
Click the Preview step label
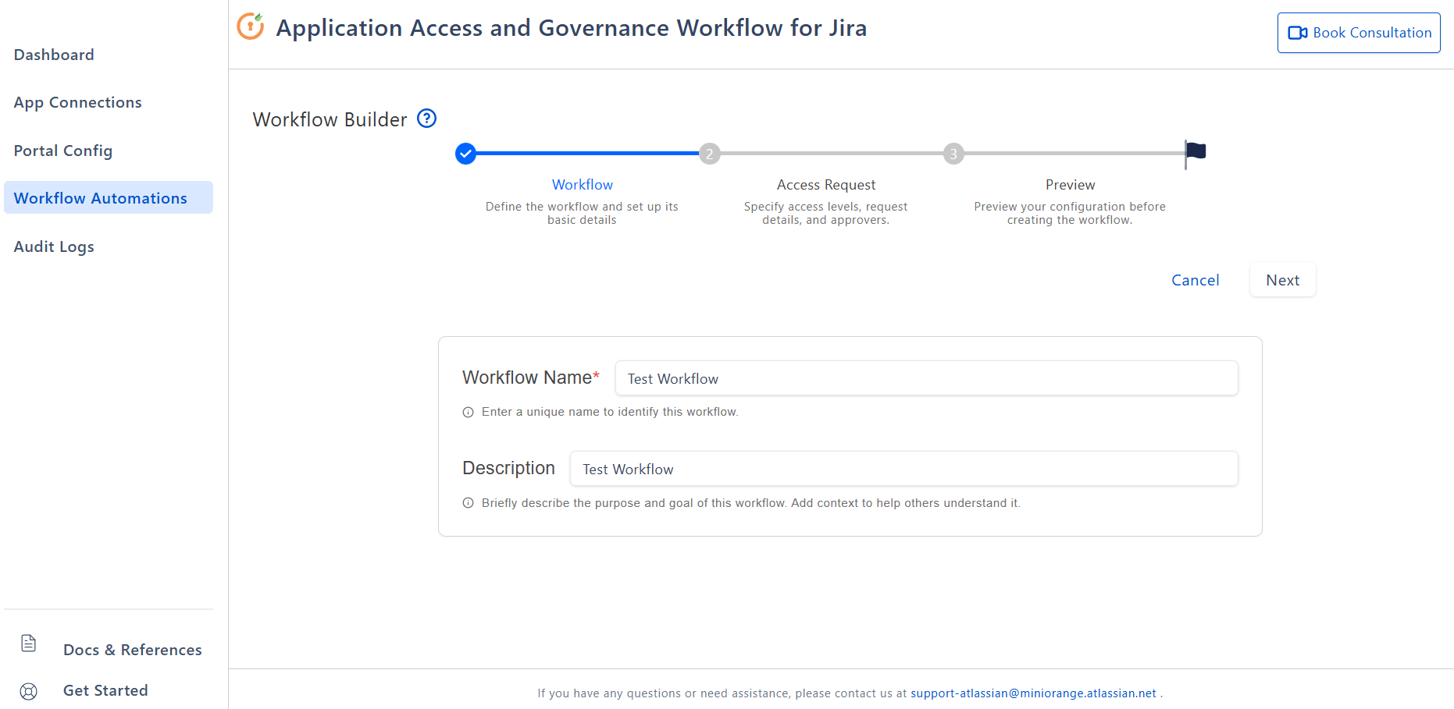coord(1070,185)
